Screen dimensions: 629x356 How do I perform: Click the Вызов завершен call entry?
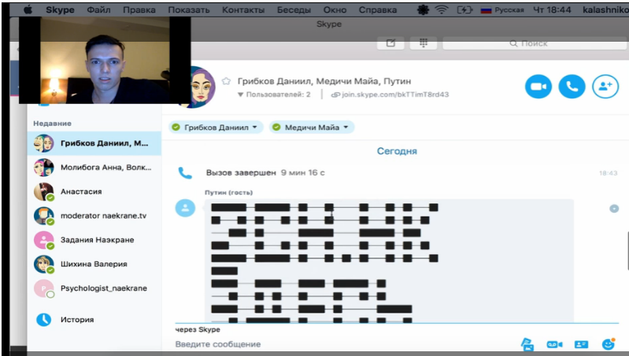[265, 172]
